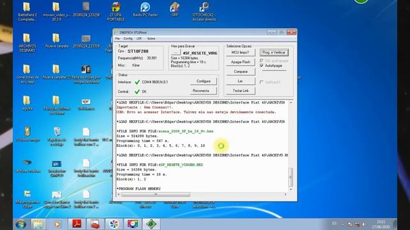
Task: Click the Show desktop strip on the taskbar
Action: pos(395,224)
